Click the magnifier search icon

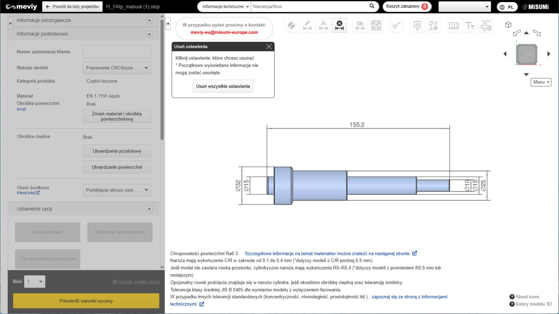pyautogui.click(x=372, y=6)
